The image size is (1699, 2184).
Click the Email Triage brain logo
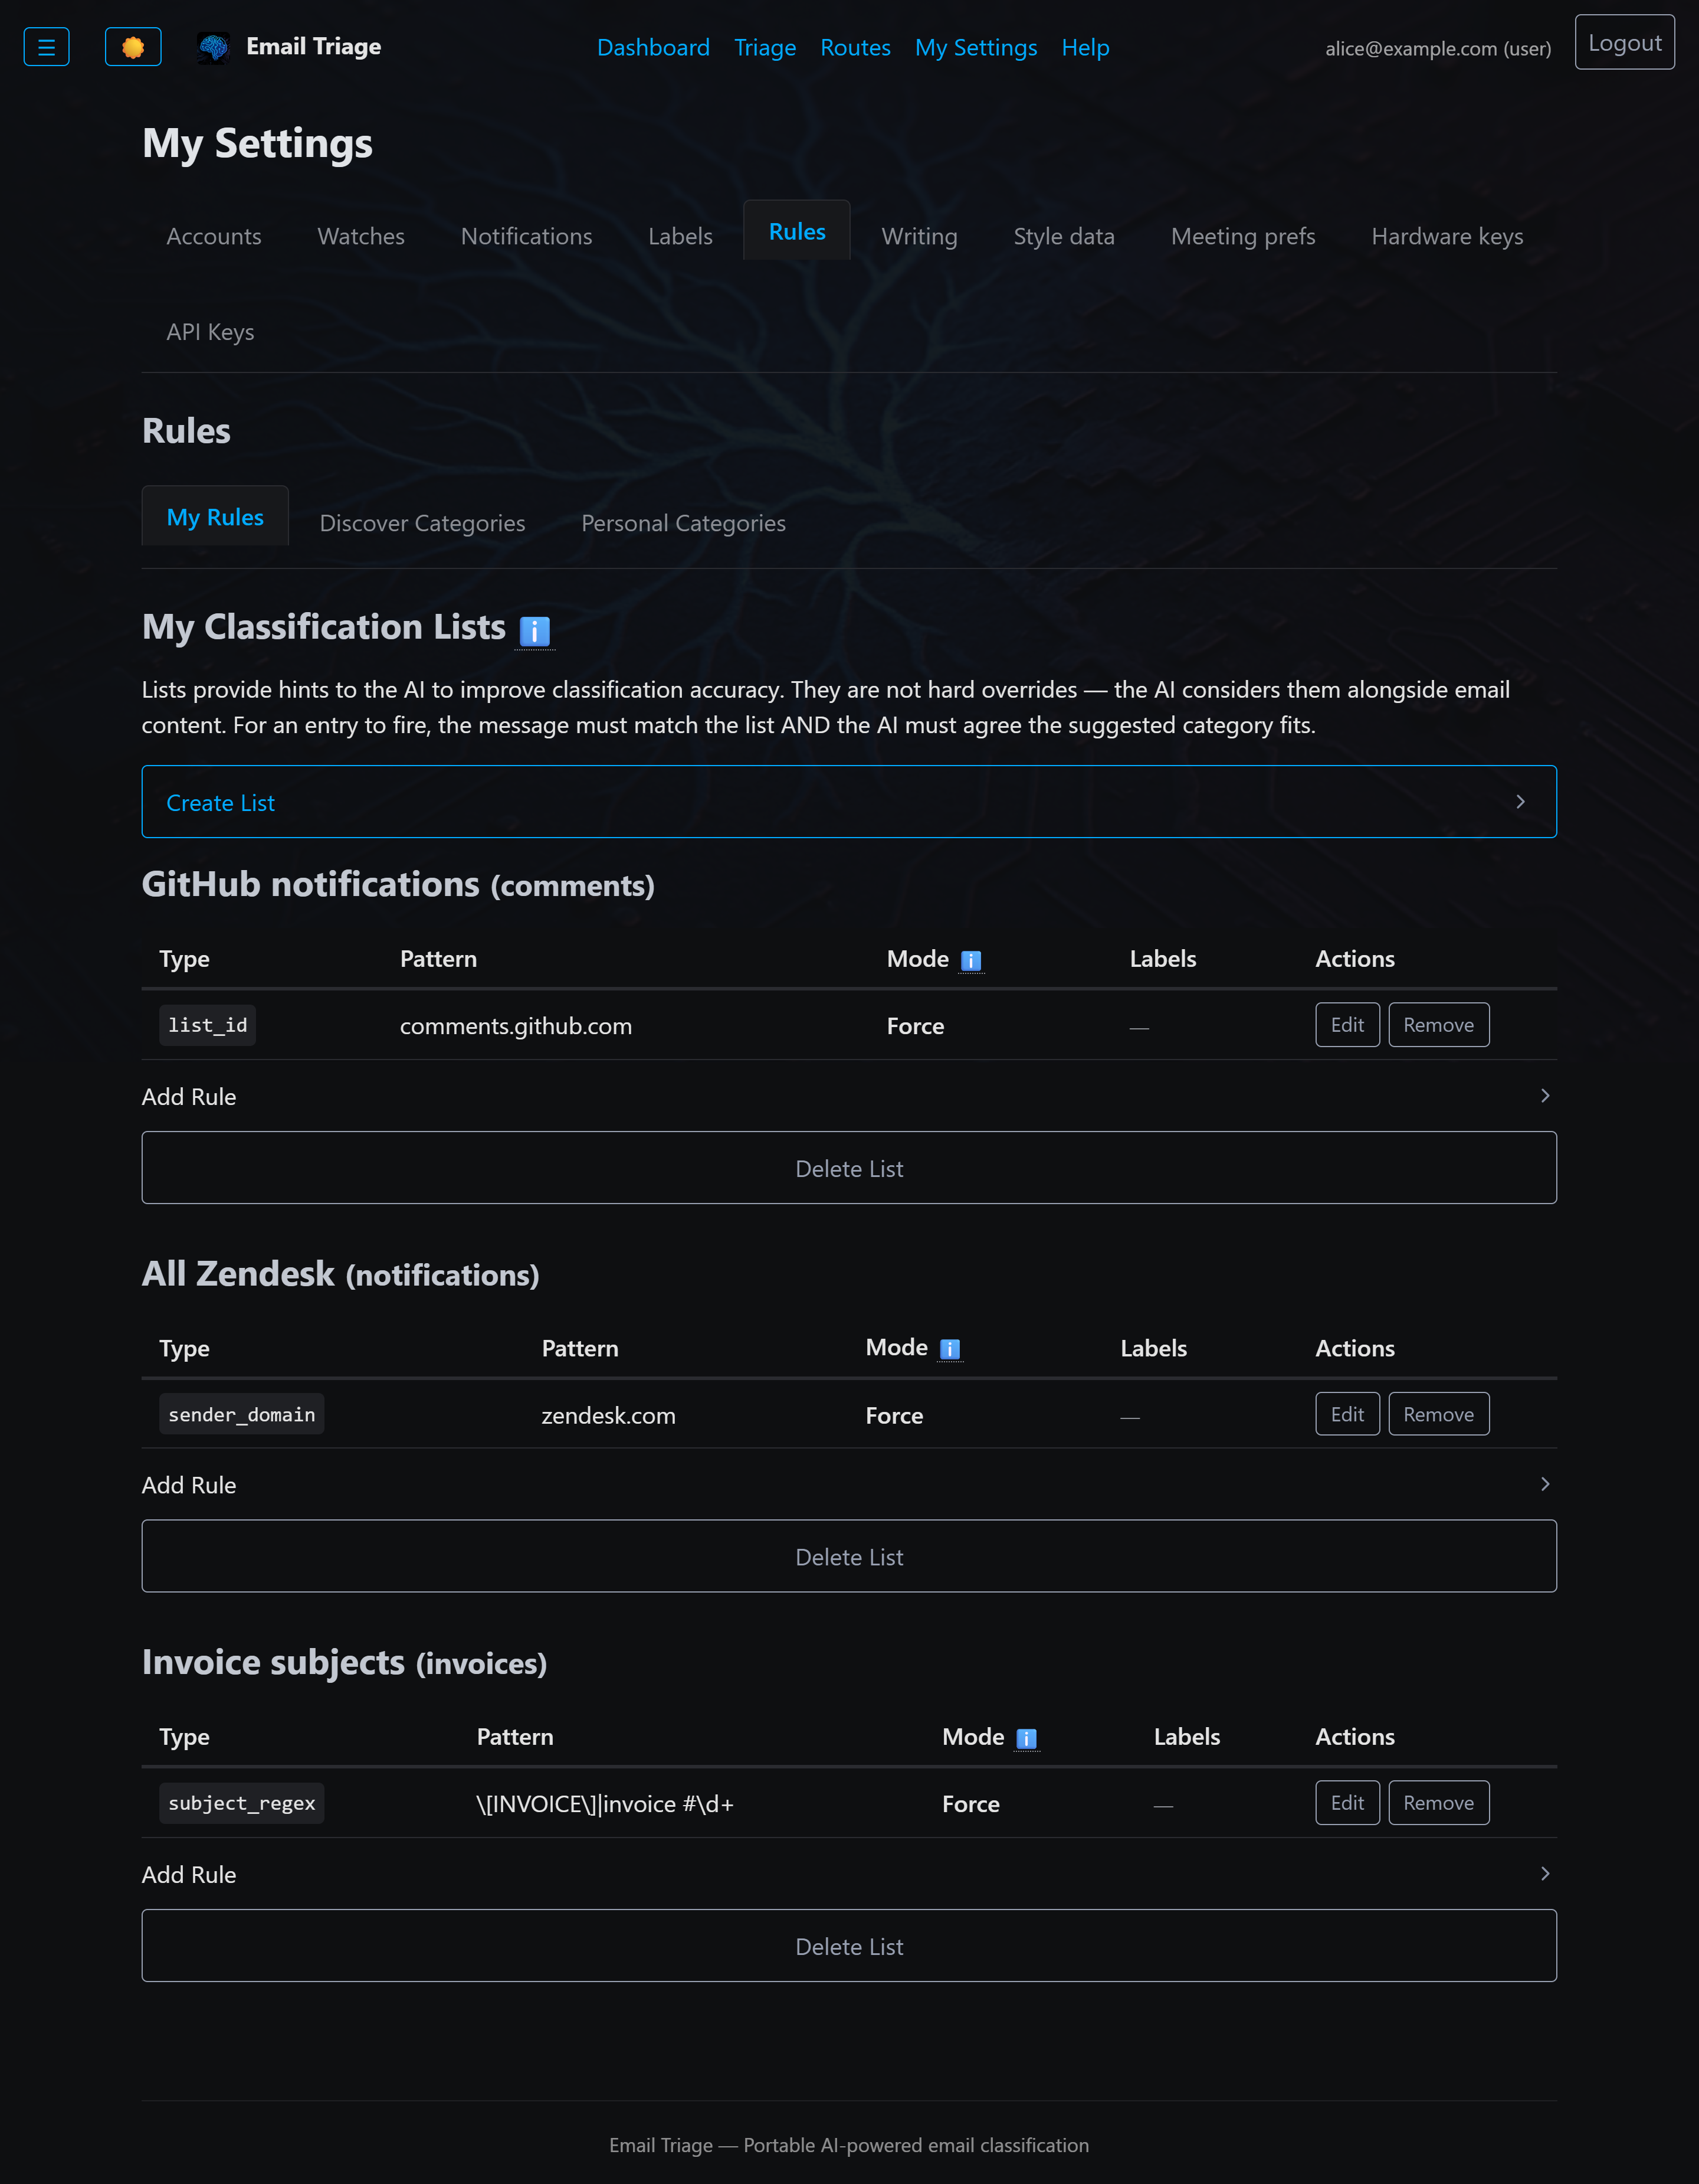click(x=214, y=47)
